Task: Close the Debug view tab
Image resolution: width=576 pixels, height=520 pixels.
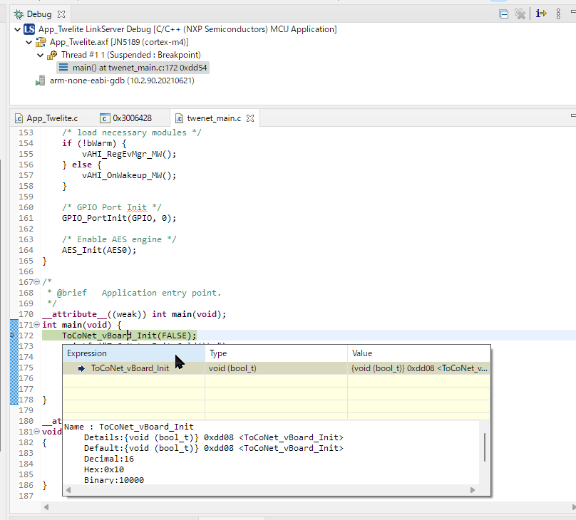Action: [x=61, y=14]
